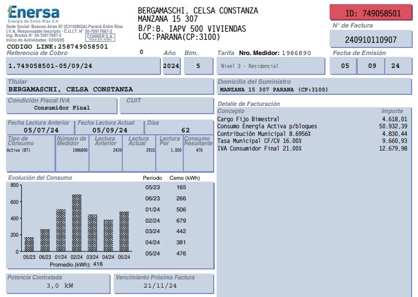The height and width of the screenshot is (297, 418).
Task: Click the Consumidor Final fiscal condition field
Action: point(61,108)
